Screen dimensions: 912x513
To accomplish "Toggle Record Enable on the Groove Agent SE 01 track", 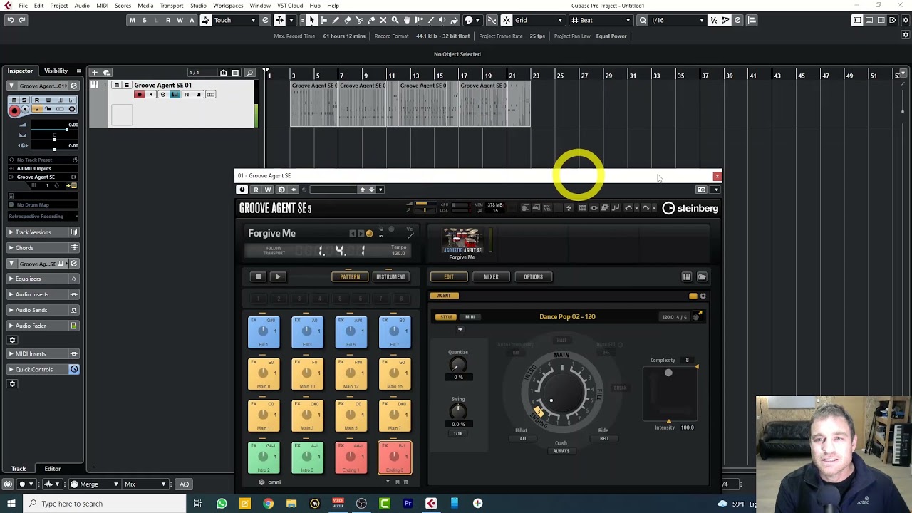I will (140, 95).
